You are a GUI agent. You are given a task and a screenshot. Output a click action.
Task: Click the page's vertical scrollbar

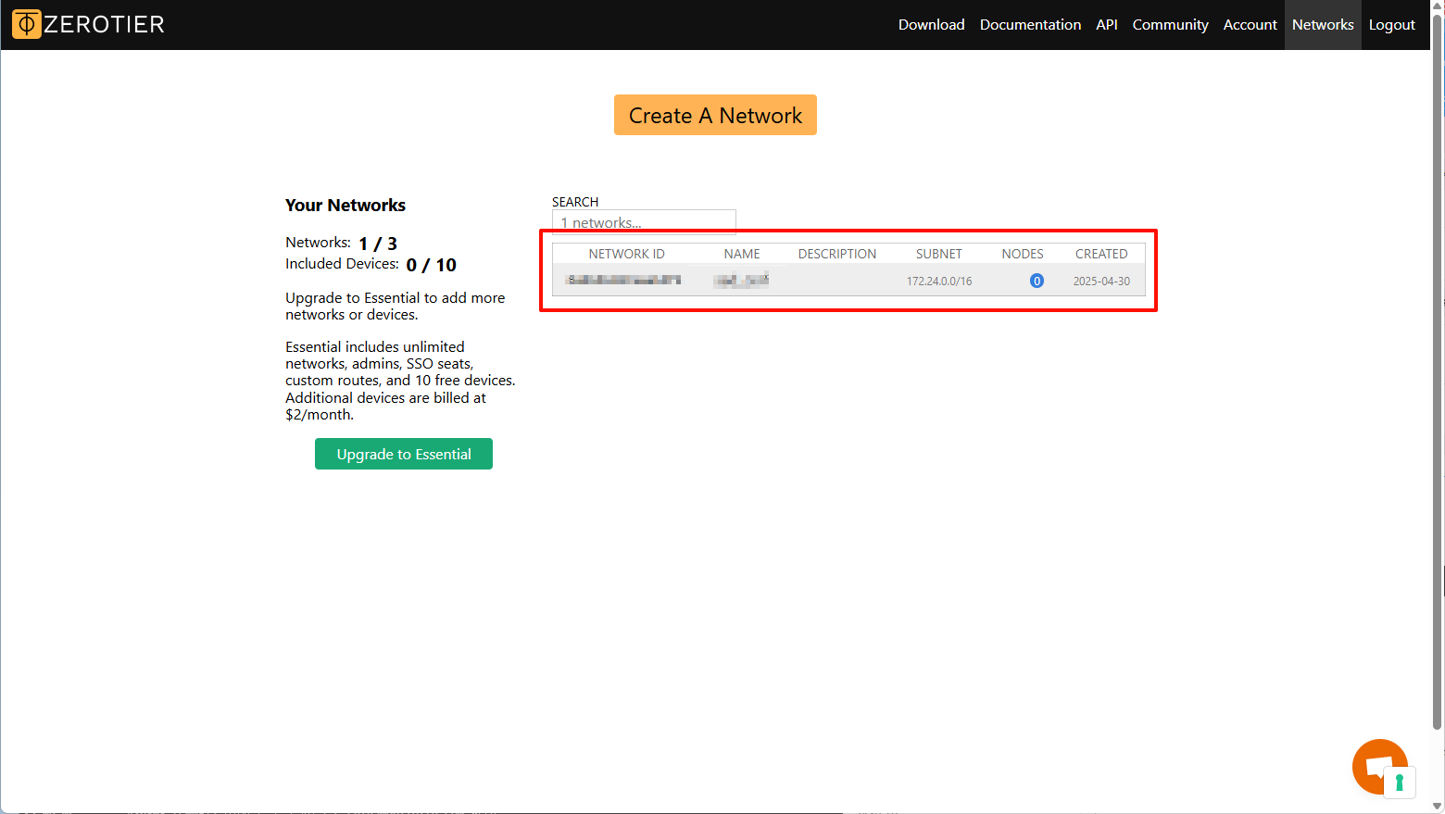1438,370
